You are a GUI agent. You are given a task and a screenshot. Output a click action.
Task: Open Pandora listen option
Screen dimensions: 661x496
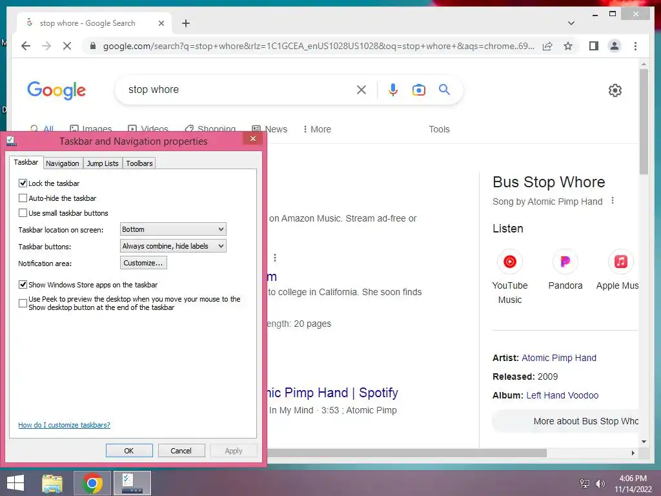[x=565, y=270]
